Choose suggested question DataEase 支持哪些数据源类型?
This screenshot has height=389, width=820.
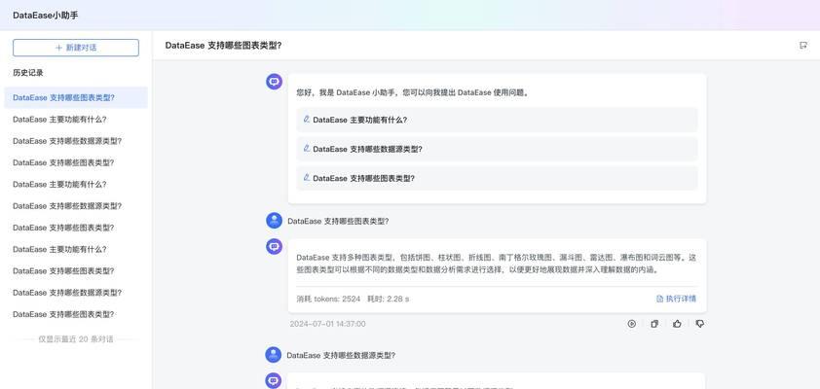[497, 149]
